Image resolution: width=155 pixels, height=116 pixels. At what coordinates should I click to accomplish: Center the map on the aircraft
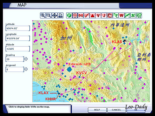[x=55, y=16]
